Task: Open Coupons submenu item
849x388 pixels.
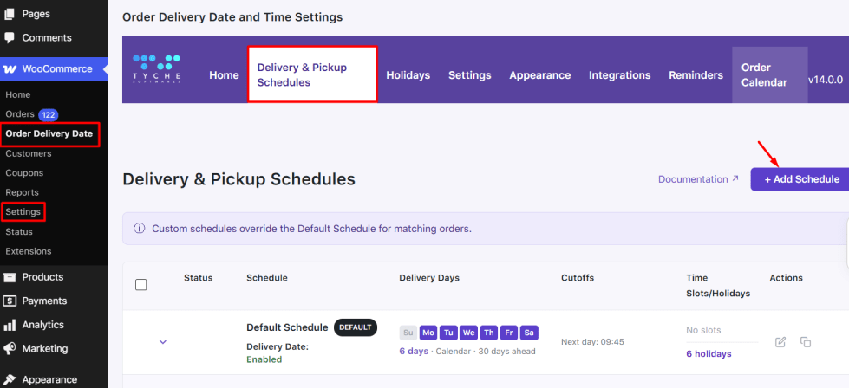Action: (24, 173)
